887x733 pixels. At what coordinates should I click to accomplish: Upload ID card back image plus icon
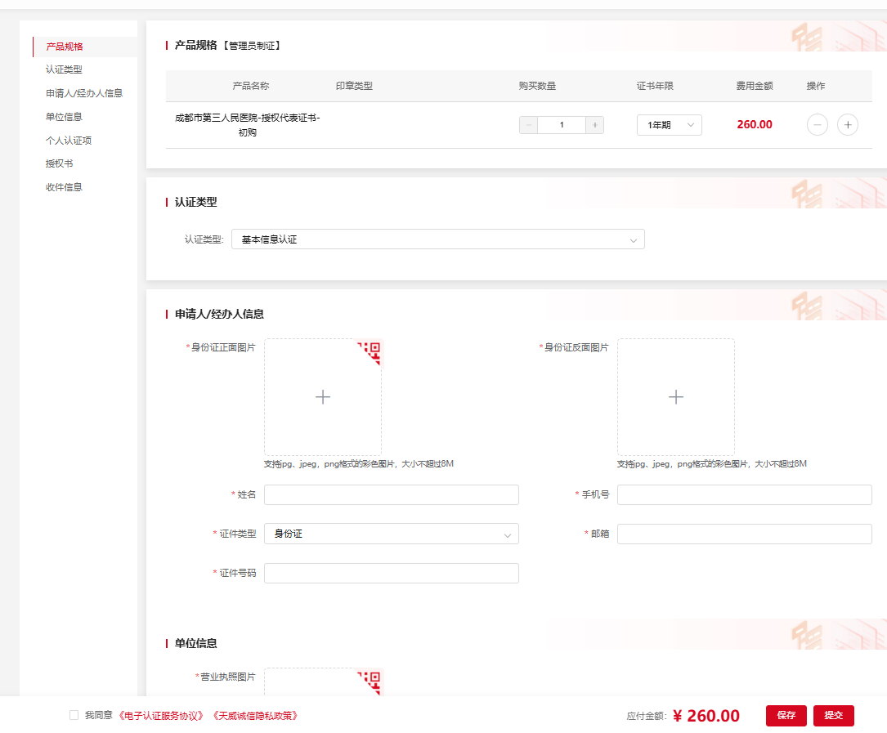[676, 397]
